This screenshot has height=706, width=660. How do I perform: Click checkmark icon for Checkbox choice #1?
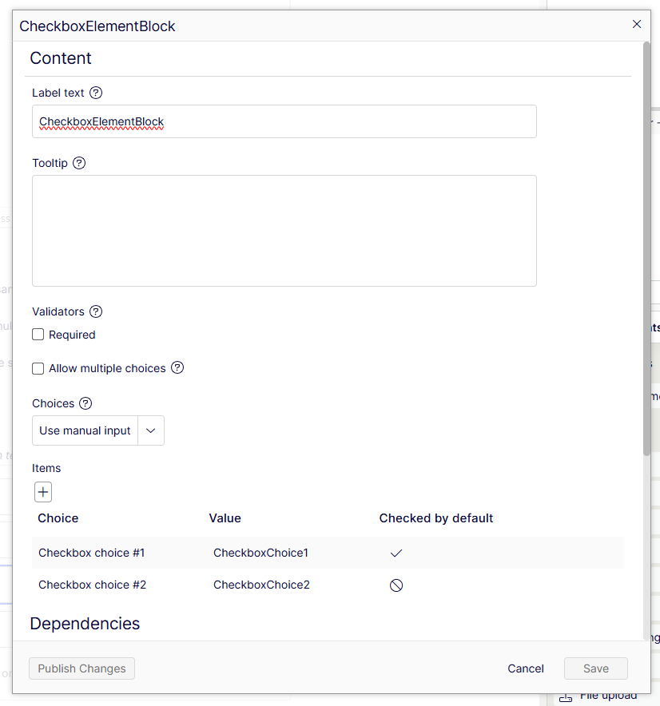tap(396, 553)
